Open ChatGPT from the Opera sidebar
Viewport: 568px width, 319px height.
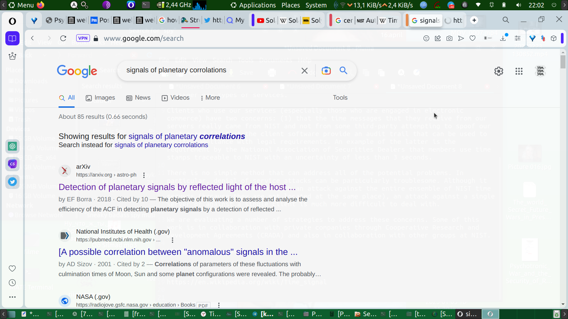12,146
